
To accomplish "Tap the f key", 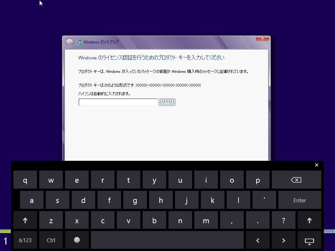I will pos(109,200).
